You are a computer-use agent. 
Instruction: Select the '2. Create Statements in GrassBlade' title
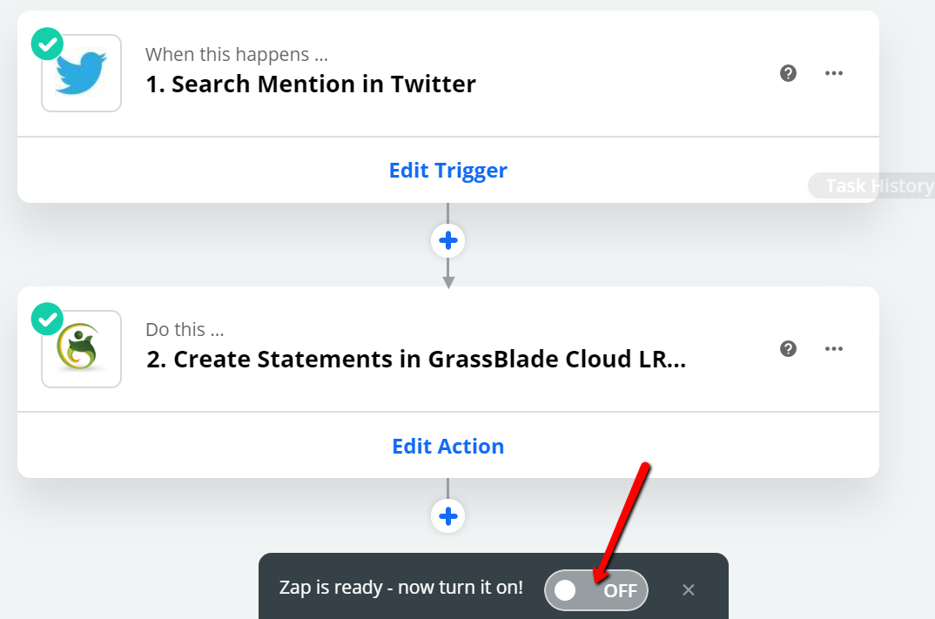coord(416,360)
